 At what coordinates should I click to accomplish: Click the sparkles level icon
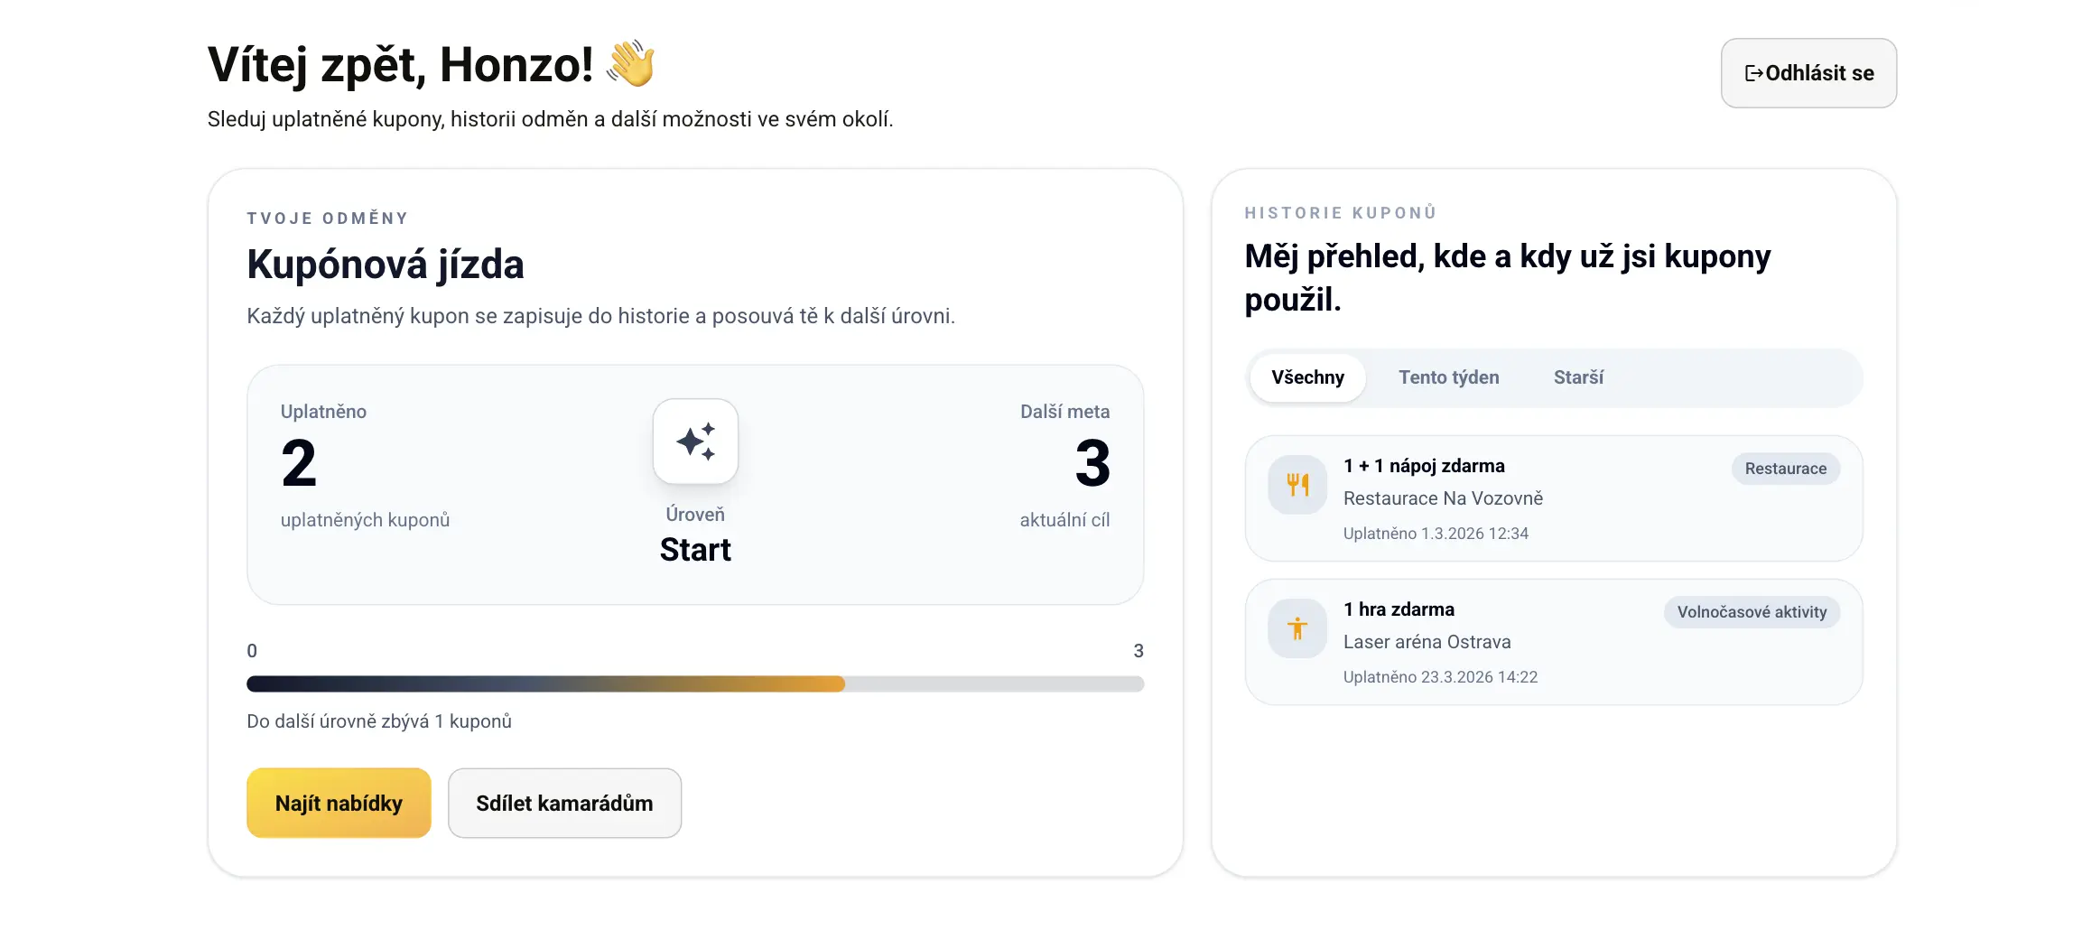[x=695, y=442]
